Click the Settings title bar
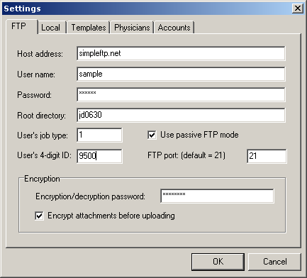Screen dimensions: 307x278 [x=147, y=9]
